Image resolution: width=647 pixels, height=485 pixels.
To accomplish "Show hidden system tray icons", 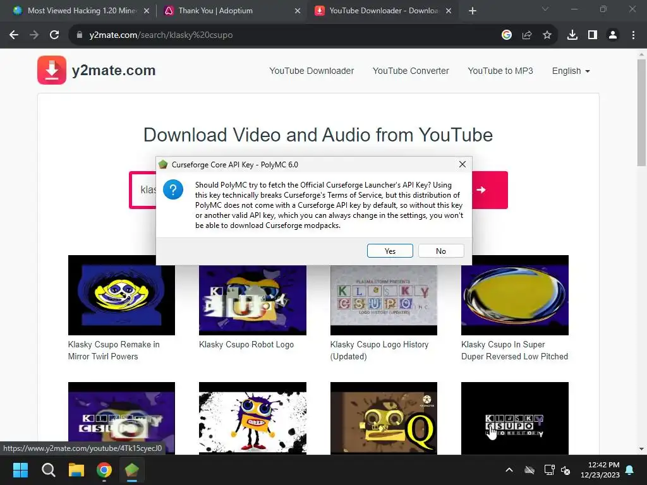I will [509, 470].
